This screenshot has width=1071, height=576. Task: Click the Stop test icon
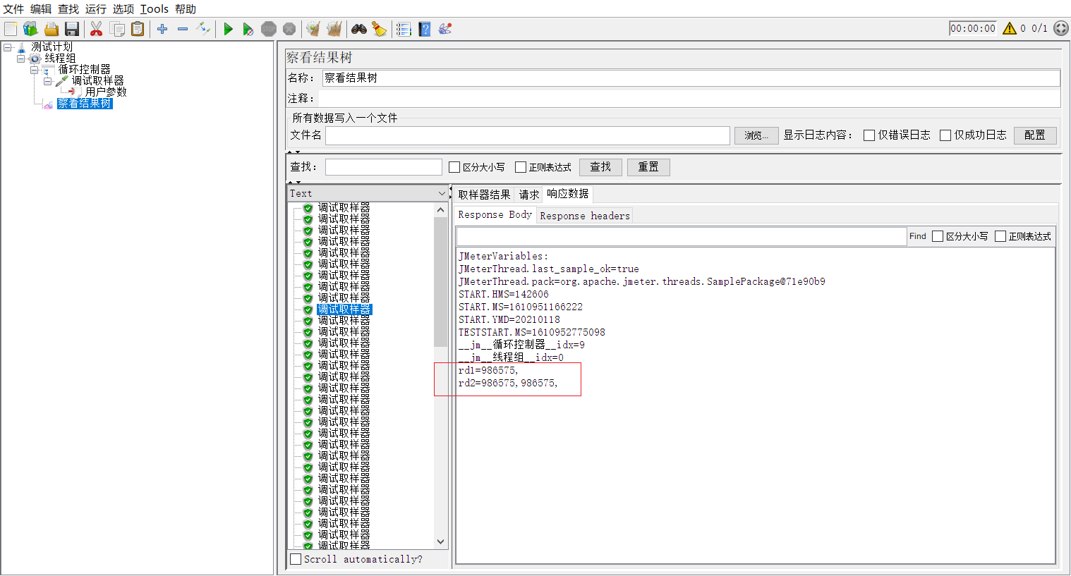pos(269,29)
